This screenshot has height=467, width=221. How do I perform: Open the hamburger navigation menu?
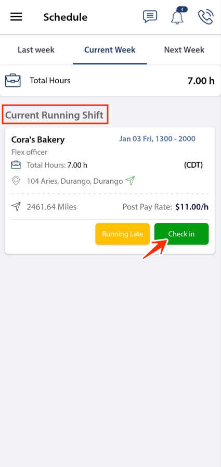[16, 17]
